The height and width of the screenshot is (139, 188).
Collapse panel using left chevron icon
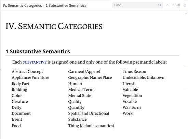185,5
